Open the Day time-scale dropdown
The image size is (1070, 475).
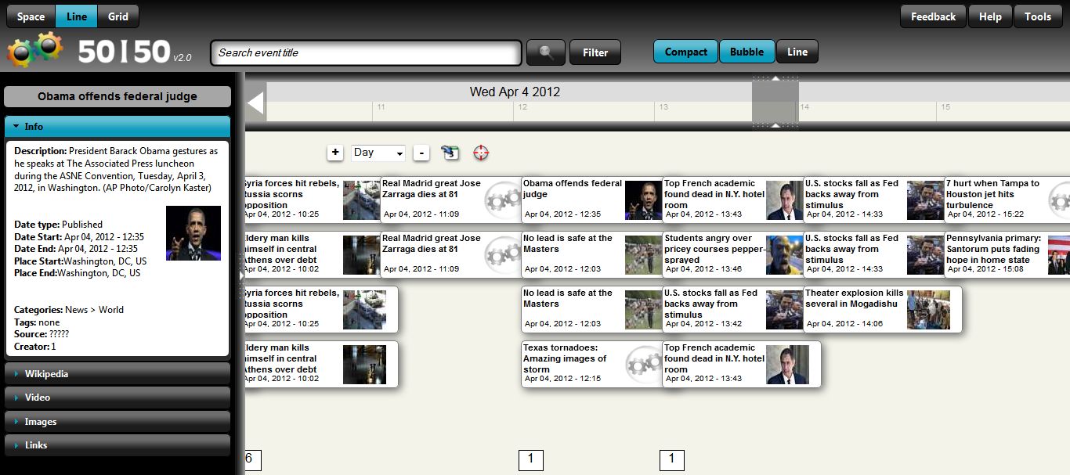[378, 153]
